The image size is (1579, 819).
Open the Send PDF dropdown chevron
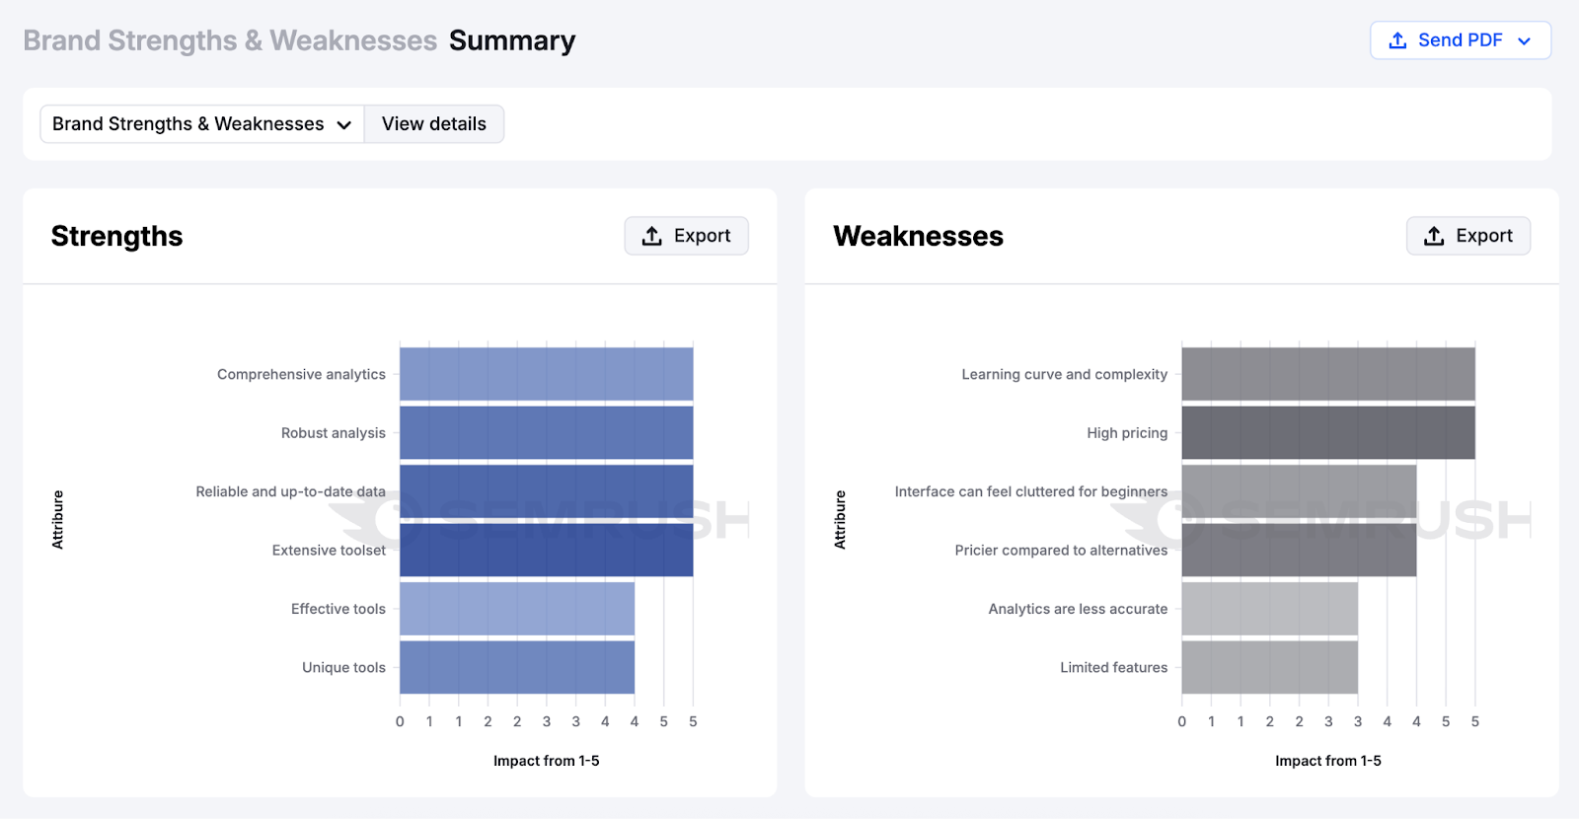[1524, 40]
